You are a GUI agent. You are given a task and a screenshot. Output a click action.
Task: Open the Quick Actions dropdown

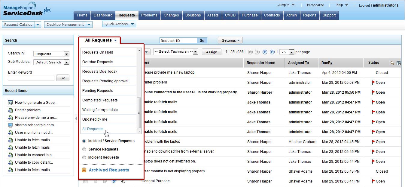pyautogui.click(x=133, y=24)
